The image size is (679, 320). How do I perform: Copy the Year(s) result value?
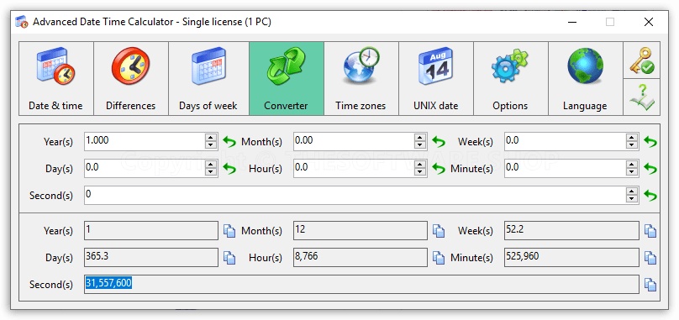pos(229,231)
